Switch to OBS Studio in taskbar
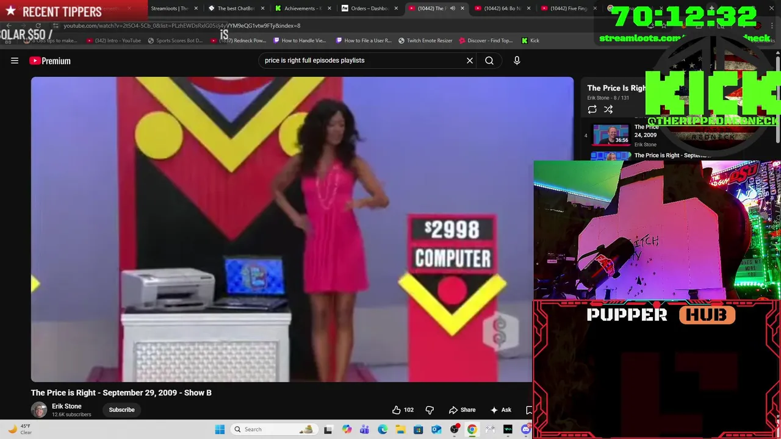This screenshot has height=439, width=781. (x=454, y=429)
